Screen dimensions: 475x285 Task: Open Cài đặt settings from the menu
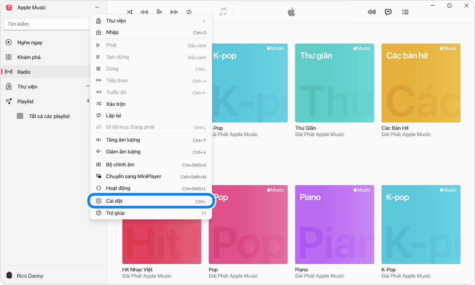[x=151, y=201]
